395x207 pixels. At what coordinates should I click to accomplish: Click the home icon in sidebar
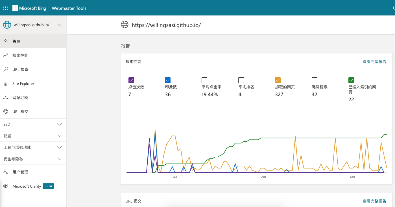(x=6, y=41)
